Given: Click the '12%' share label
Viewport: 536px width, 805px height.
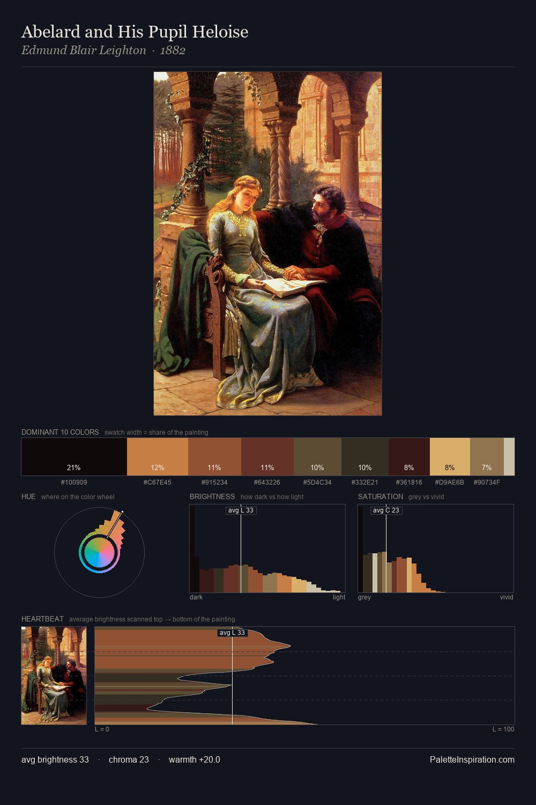Looking at the screenshot, I should pyautogui.click(x=158, y=467).
